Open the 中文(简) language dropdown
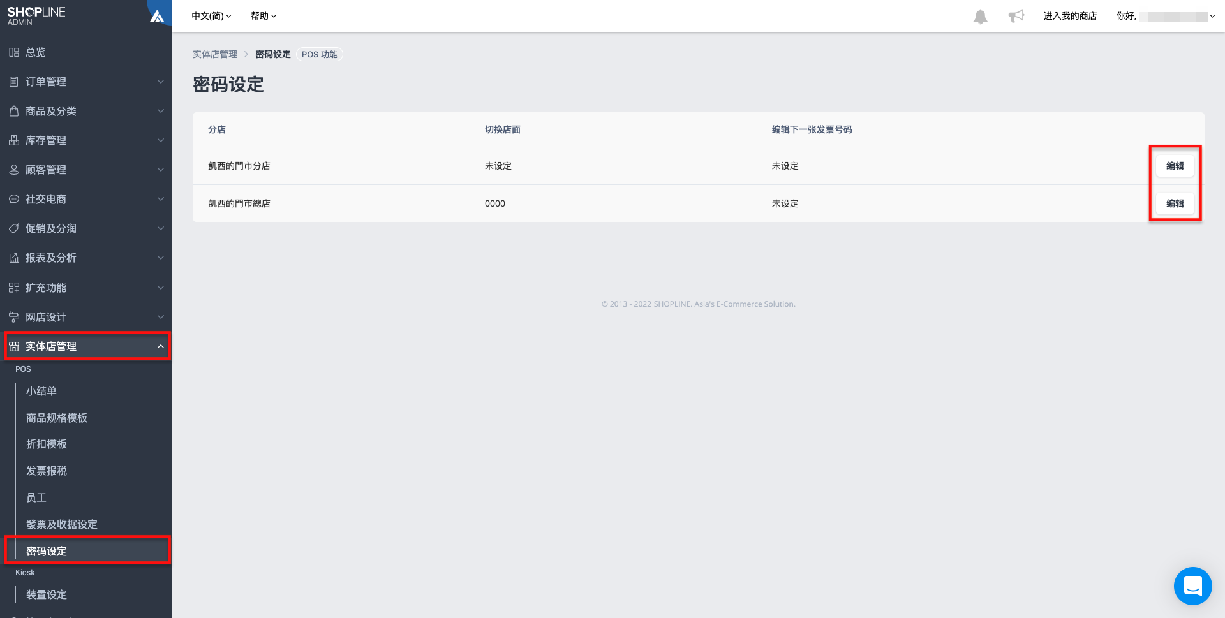 click(x=211, y=16)
